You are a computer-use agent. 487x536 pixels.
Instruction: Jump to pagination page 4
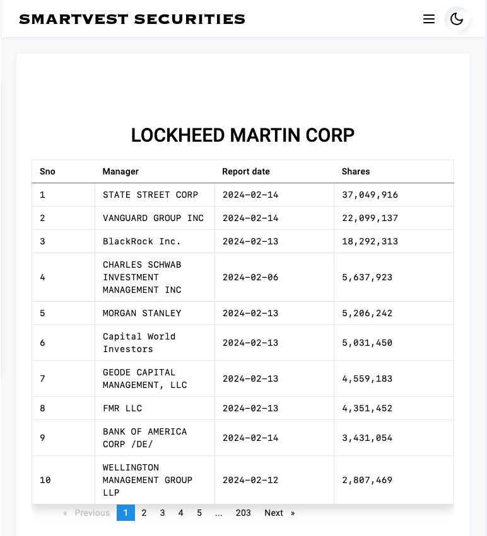[180, 513]
